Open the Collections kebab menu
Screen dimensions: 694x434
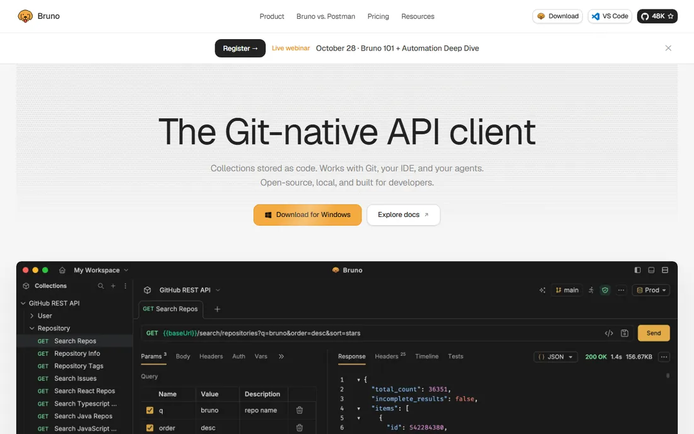click(x=126, y=286)
